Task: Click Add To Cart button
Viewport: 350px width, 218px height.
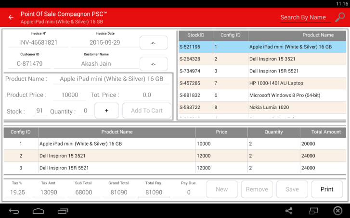Action: coord(147,110)
